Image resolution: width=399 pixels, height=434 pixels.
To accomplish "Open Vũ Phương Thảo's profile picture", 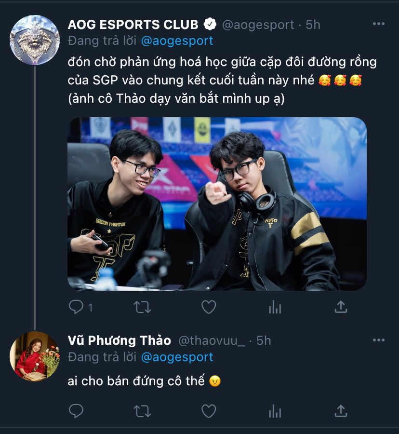I will point(35,356).
